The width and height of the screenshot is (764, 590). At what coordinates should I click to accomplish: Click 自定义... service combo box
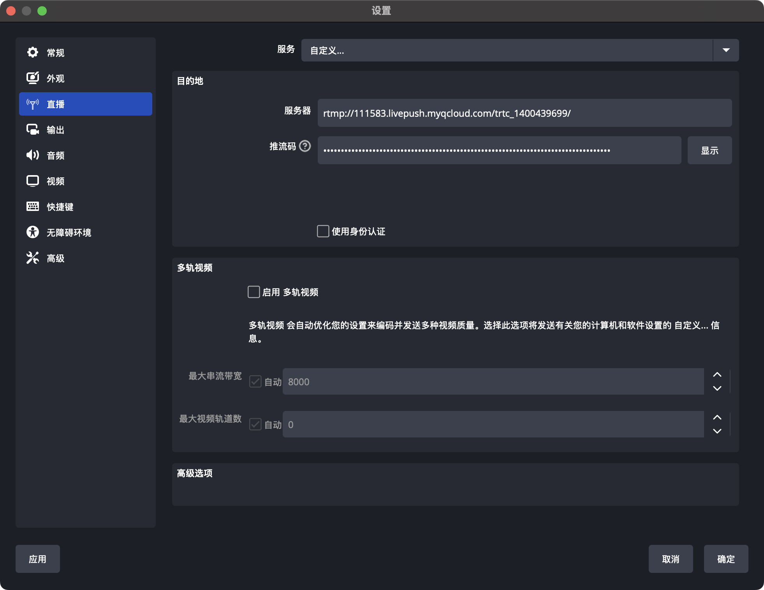click(520, 50)
